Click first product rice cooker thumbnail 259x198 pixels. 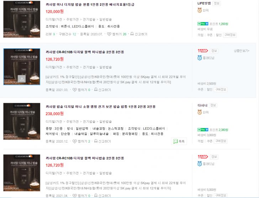click(22, 19)
